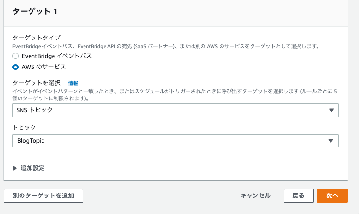The image size is (359, 214).
Task: Click the arrow icon in SNS トピック field
Action: click(331, 110)
